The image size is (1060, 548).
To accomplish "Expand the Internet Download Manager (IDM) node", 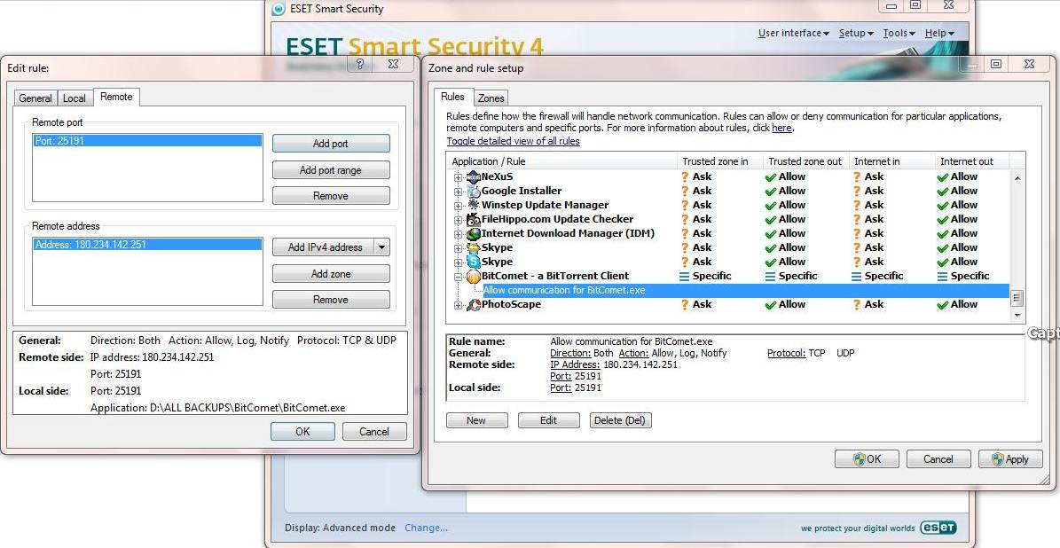I will (459, 234).
